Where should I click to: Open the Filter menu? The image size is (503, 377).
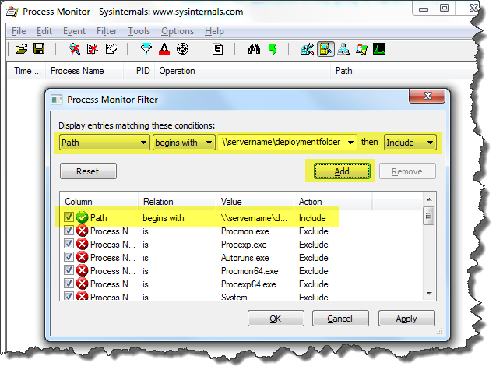coord(107,31)
